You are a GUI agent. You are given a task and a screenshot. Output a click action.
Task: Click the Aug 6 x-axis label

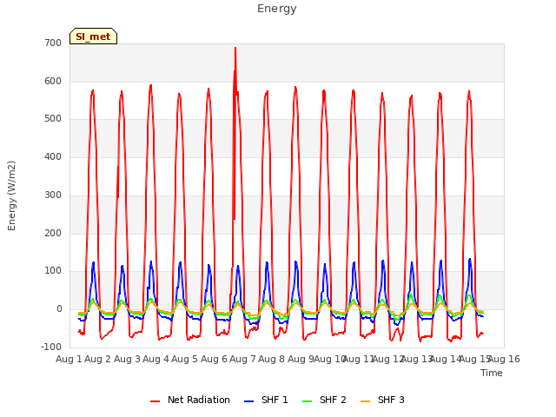214,359
